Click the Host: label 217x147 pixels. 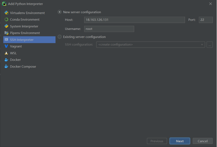coord(69,20)
